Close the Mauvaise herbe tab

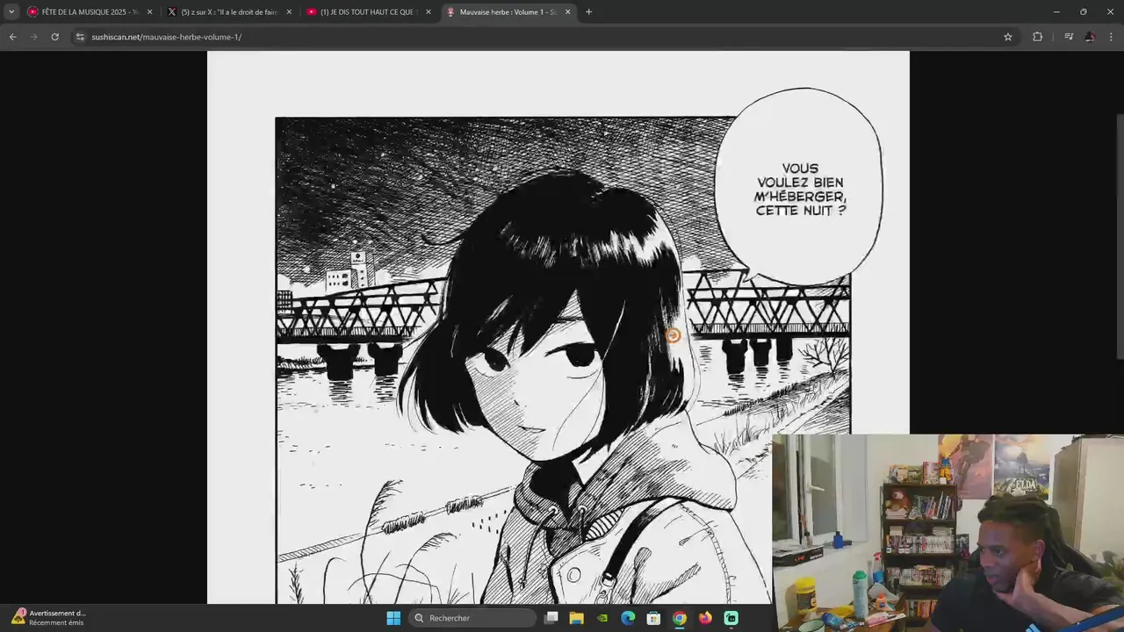[567, 12]
